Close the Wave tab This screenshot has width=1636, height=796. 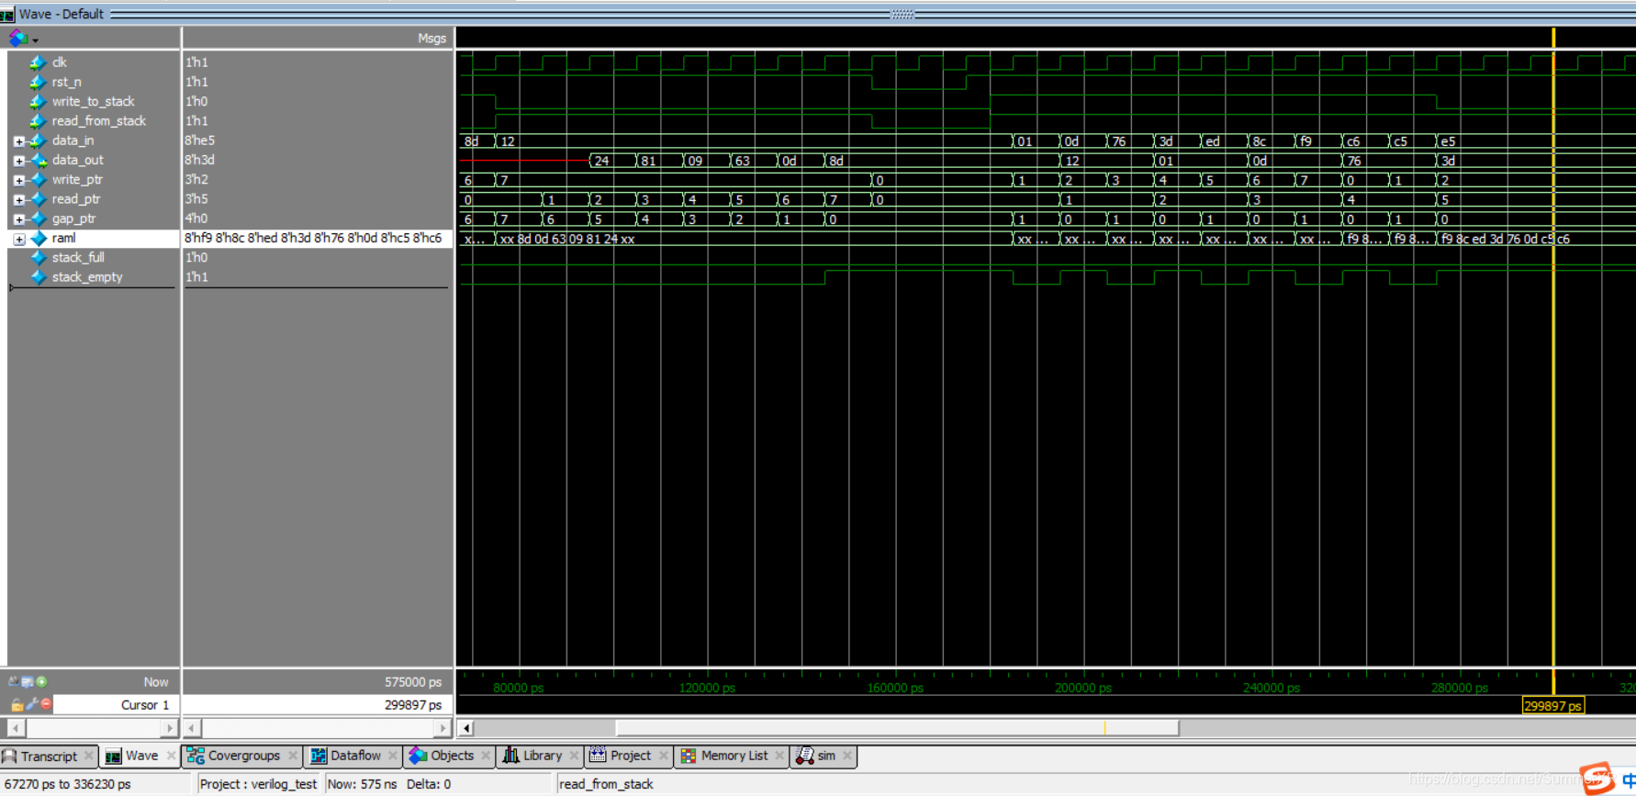171,756
